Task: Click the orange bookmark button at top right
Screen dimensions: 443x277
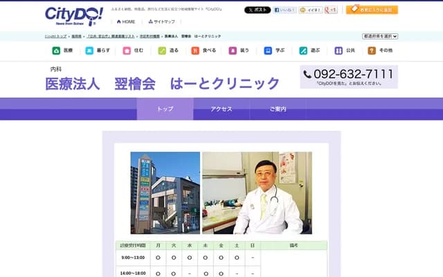Action: pyautogui.click(x=372, y=10)
